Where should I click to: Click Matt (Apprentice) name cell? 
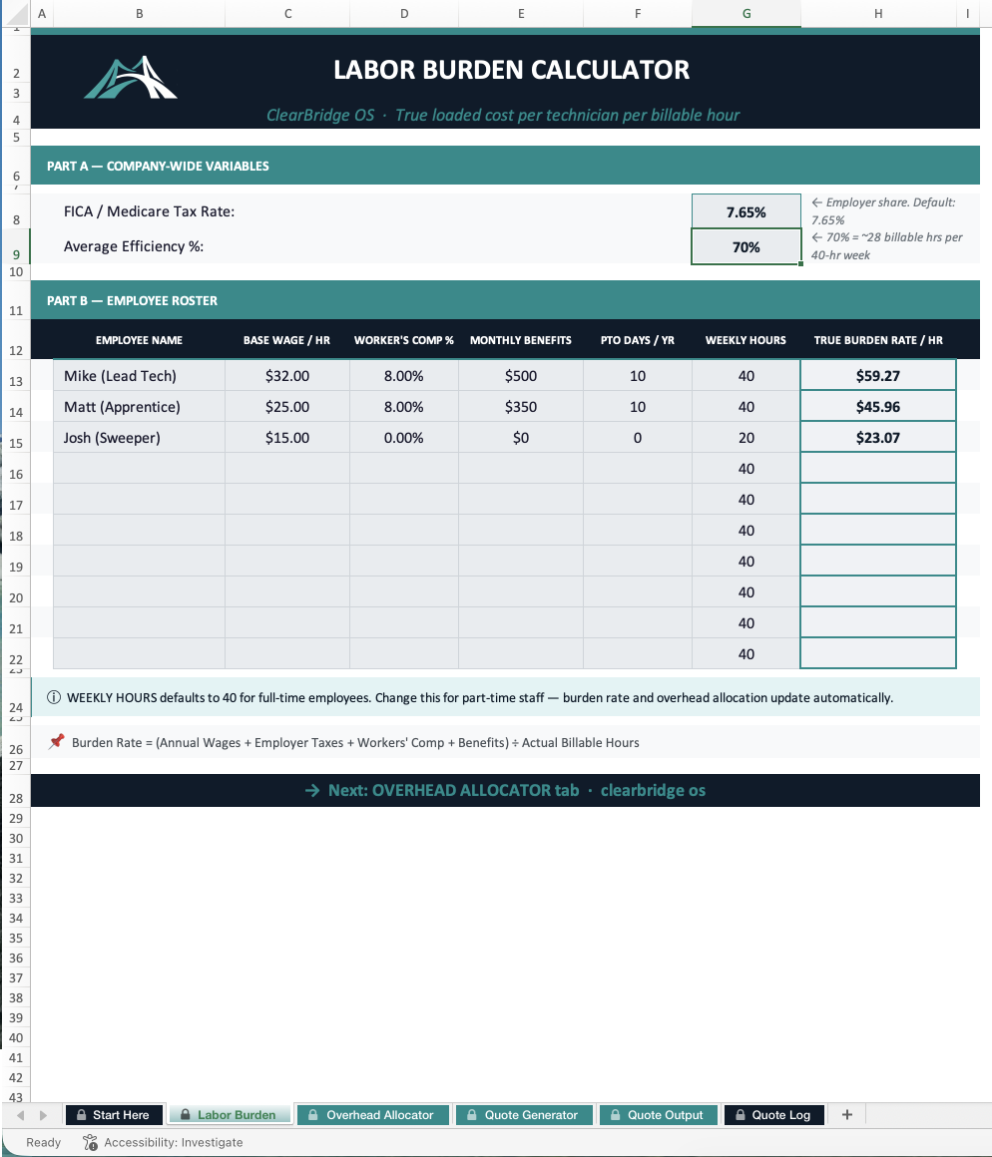click(x=140, y=407)
